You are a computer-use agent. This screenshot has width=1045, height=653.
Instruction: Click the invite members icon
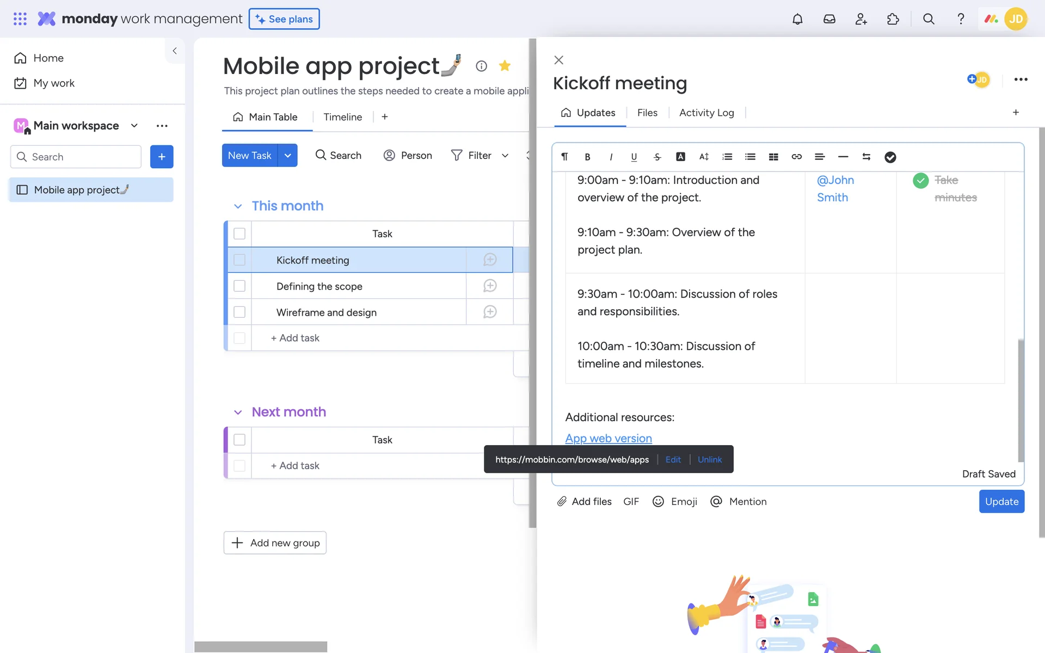[x=861, y=19]
